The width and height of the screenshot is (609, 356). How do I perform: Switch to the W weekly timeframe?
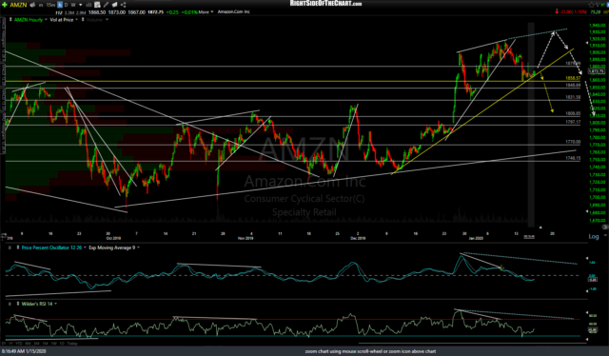(x=73, y=5)
